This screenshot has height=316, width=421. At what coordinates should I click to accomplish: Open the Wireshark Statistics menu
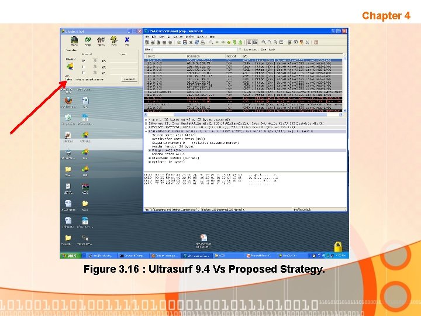coord(202,36)
